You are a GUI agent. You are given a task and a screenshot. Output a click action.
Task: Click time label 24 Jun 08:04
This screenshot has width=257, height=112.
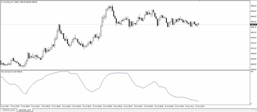(25, 106)
